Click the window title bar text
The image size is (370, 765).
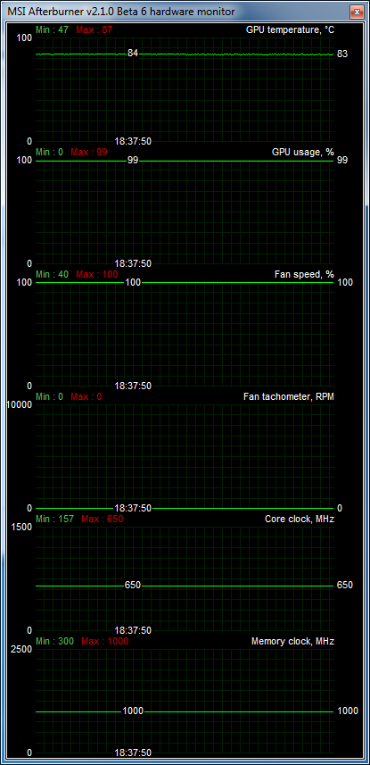point(121,11)
